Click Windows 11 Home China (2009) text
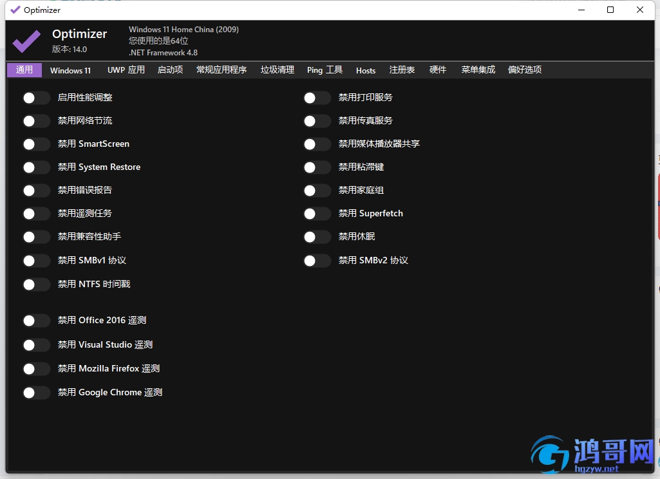Image resolution: width=660 pixels, height=479 pixels. 184,30
